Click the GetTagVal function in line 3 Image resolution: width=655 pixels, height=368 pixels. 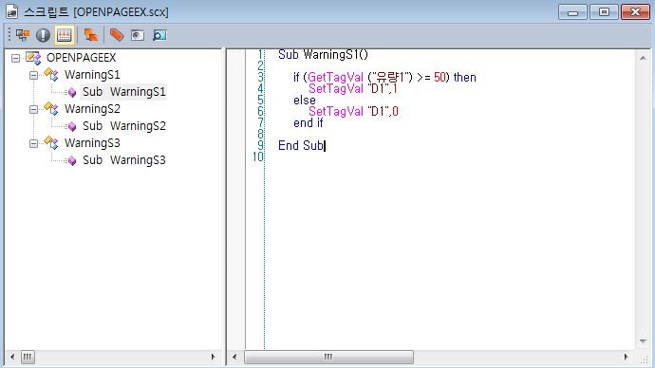335,77
